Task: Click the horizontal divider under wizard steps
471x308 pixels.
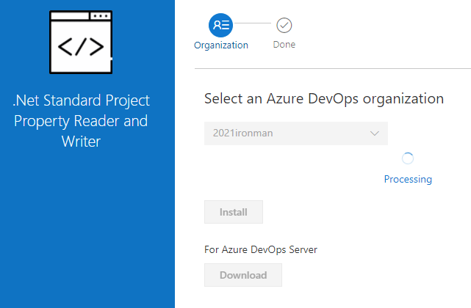Action: click(x=332, y=69)
